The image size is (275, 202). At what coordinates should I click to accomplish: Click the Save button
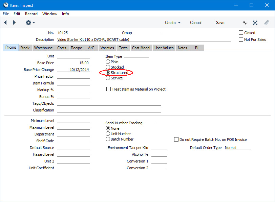tap(220, 23)
